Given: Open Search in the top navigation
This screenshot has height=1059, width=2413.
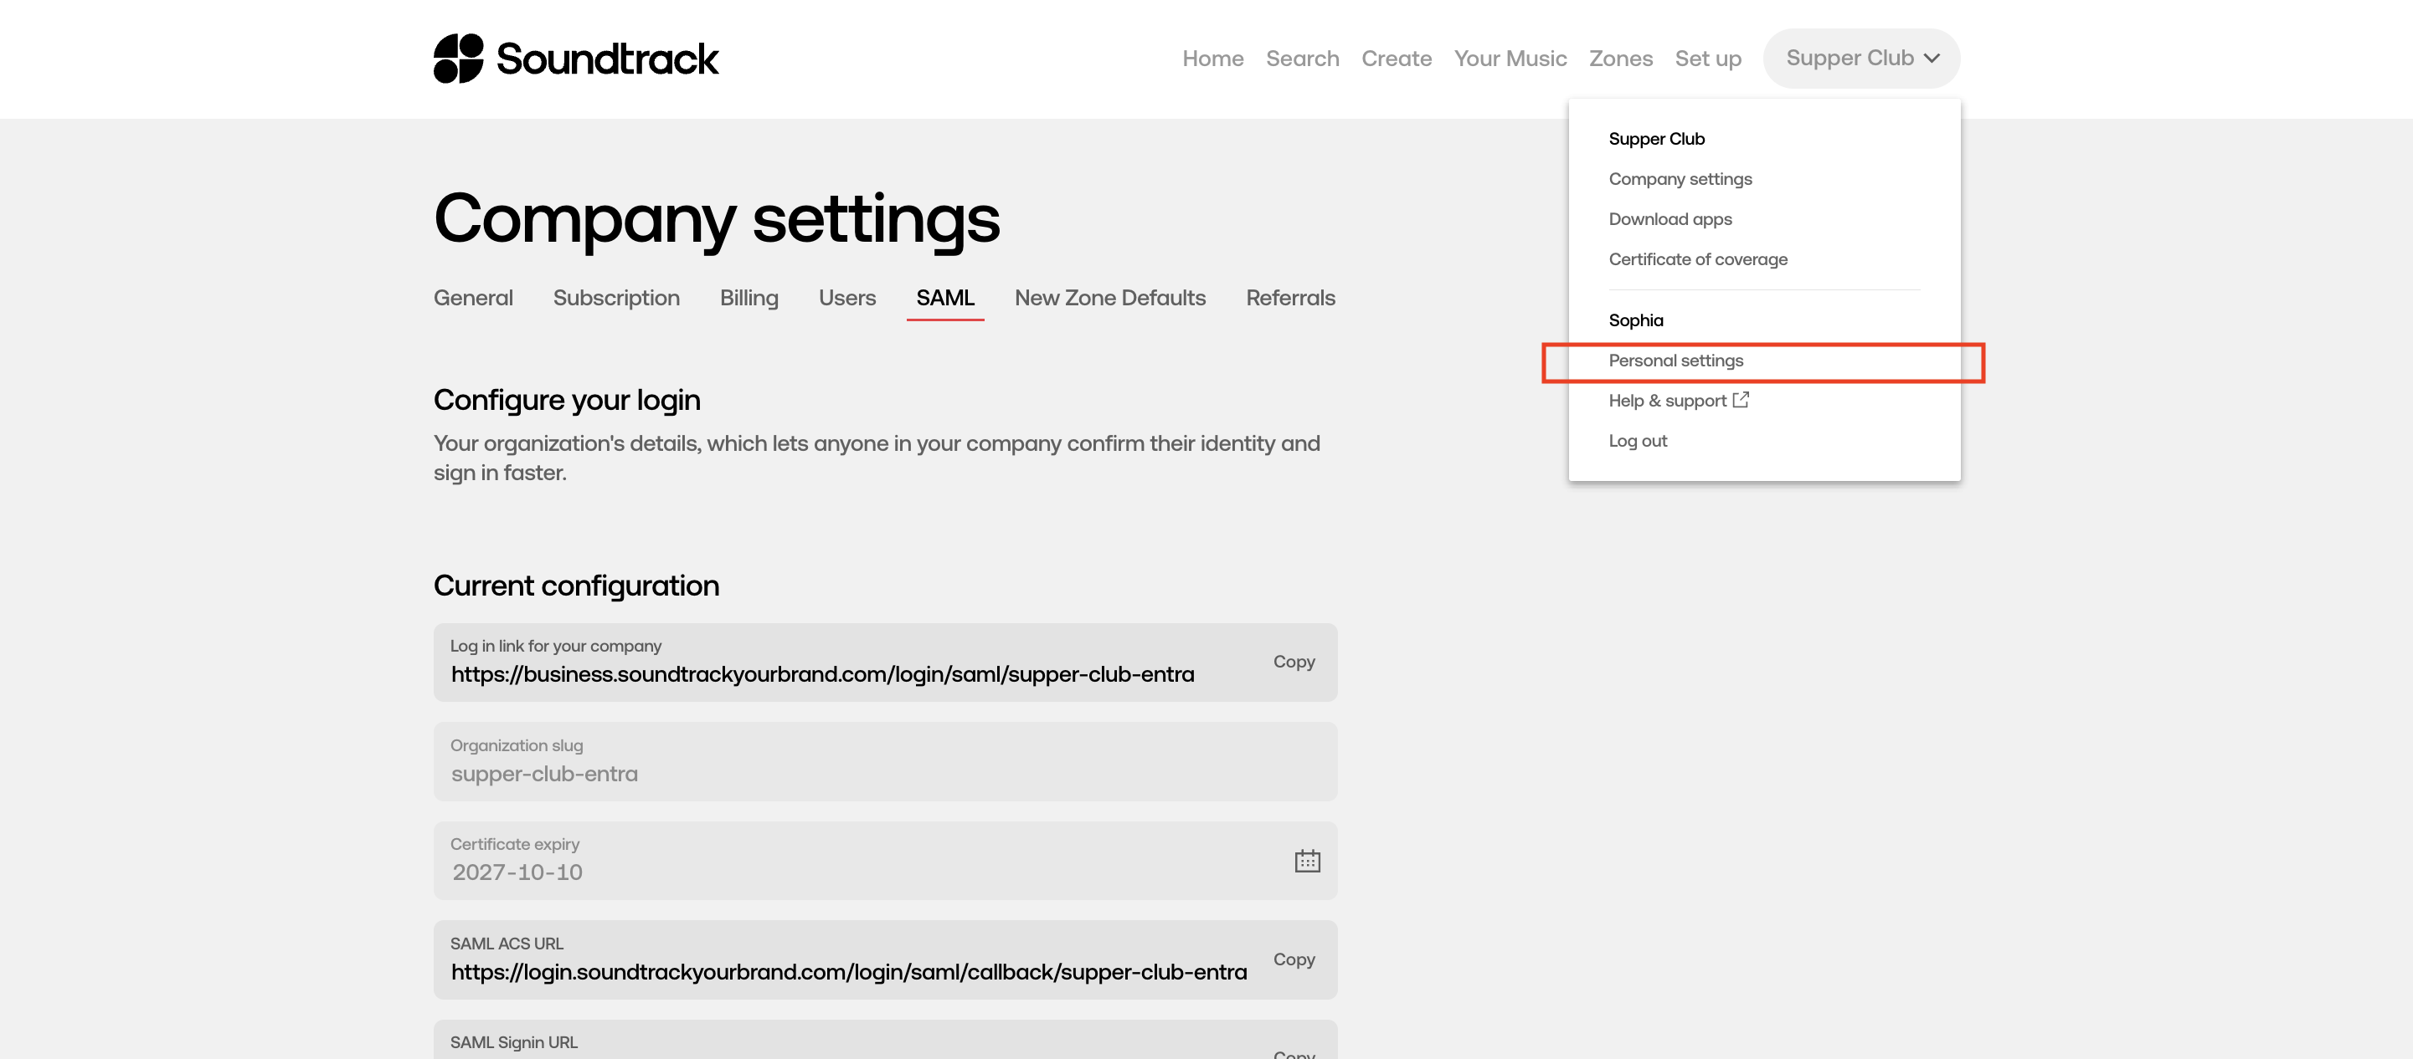Looking at the screenshot, I should 1302,58.
